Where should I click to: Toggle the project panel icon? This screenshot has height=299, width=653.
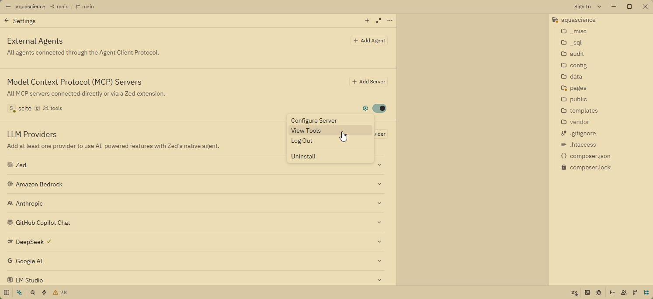pyautogui.click(x=646, y=292)
